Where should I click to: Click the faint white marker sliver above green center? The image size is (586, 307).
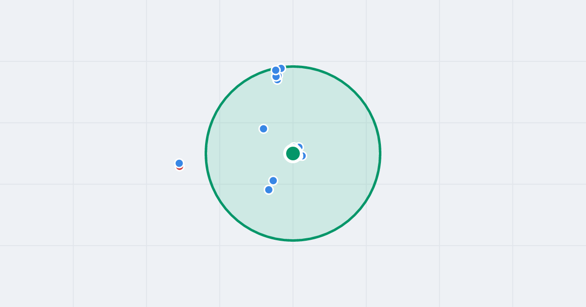294,143
